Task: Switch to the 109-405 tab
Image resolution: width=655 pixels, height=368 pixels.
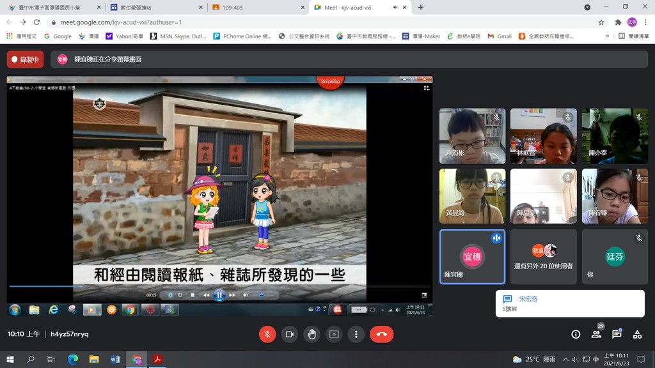Action: (x=257, y=8)
